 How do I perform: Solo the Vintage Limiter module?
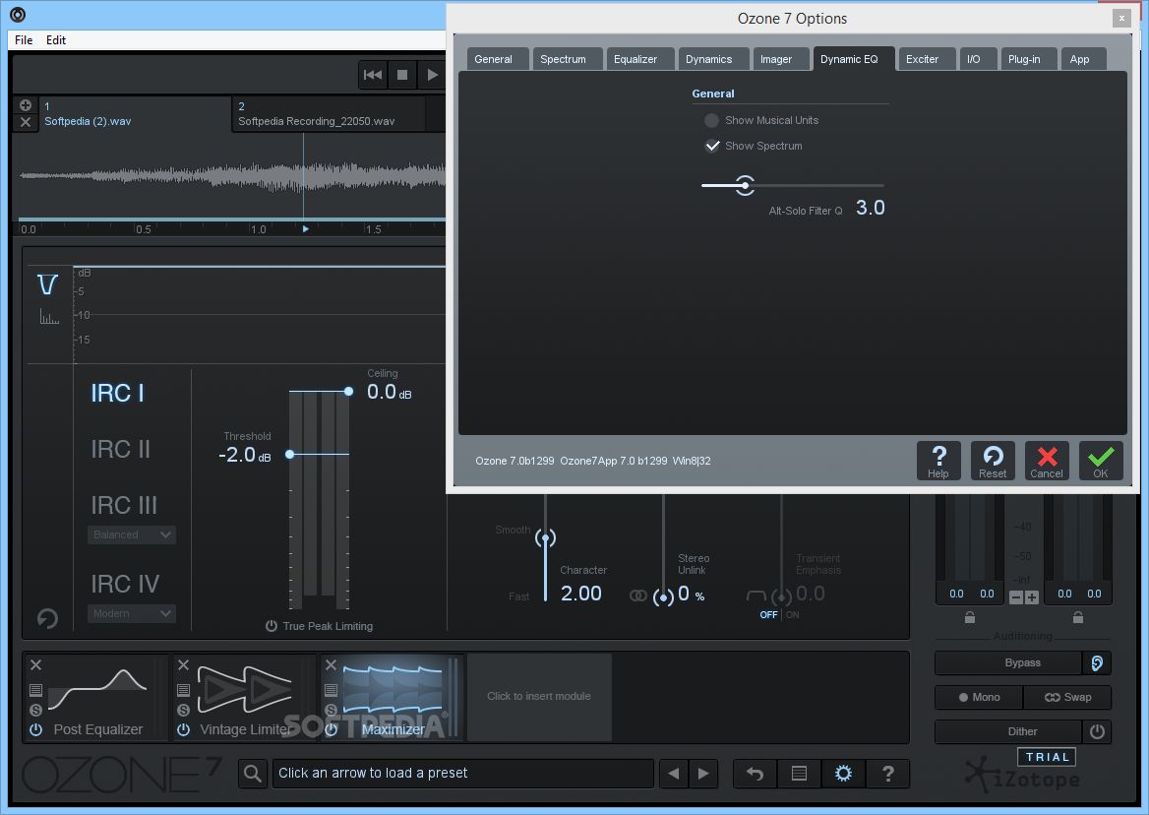pos(183,710)
